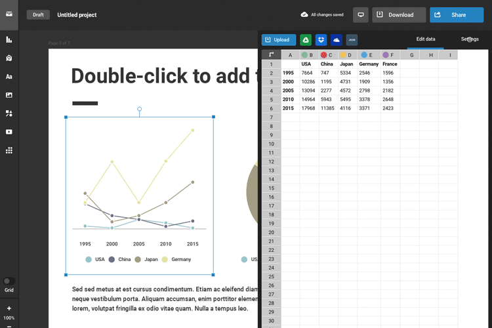Click purple color swatch on column F
Image resolution: width=492 pixels, height=328 pixels.
pos(386,55)
